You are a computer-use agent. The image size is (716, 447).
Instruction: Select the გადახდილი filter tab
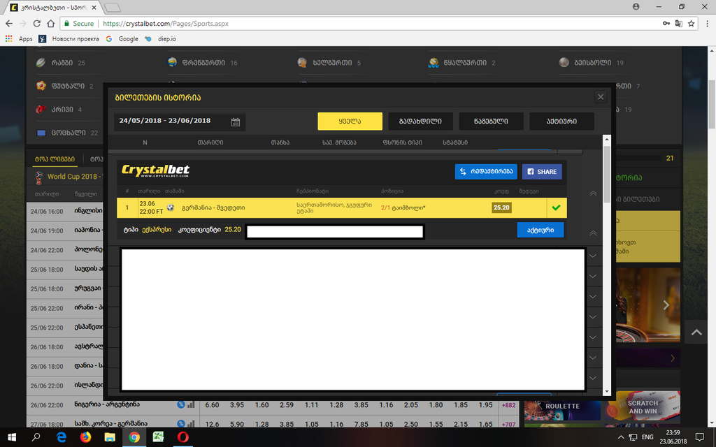[420, 122]
